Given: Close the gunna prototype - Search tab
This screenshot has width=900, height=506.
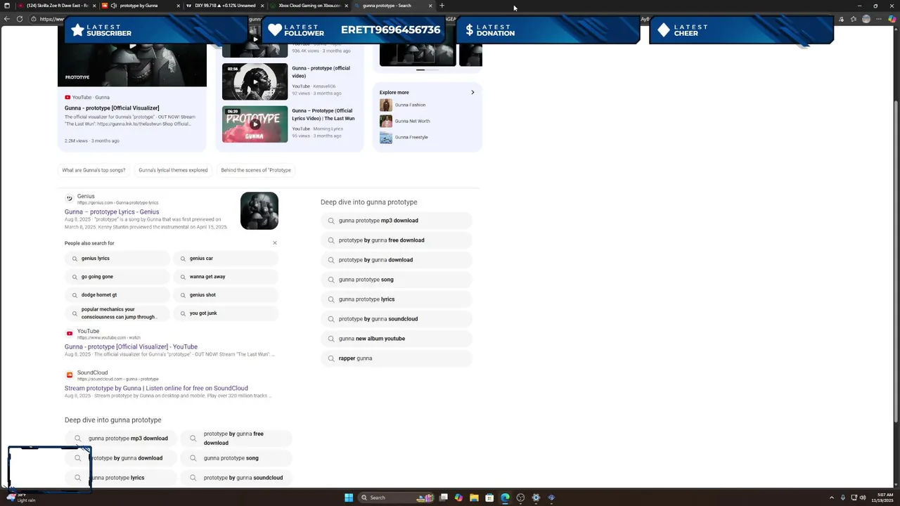Looking at the screenshot, I should click(x=430, y=6).
